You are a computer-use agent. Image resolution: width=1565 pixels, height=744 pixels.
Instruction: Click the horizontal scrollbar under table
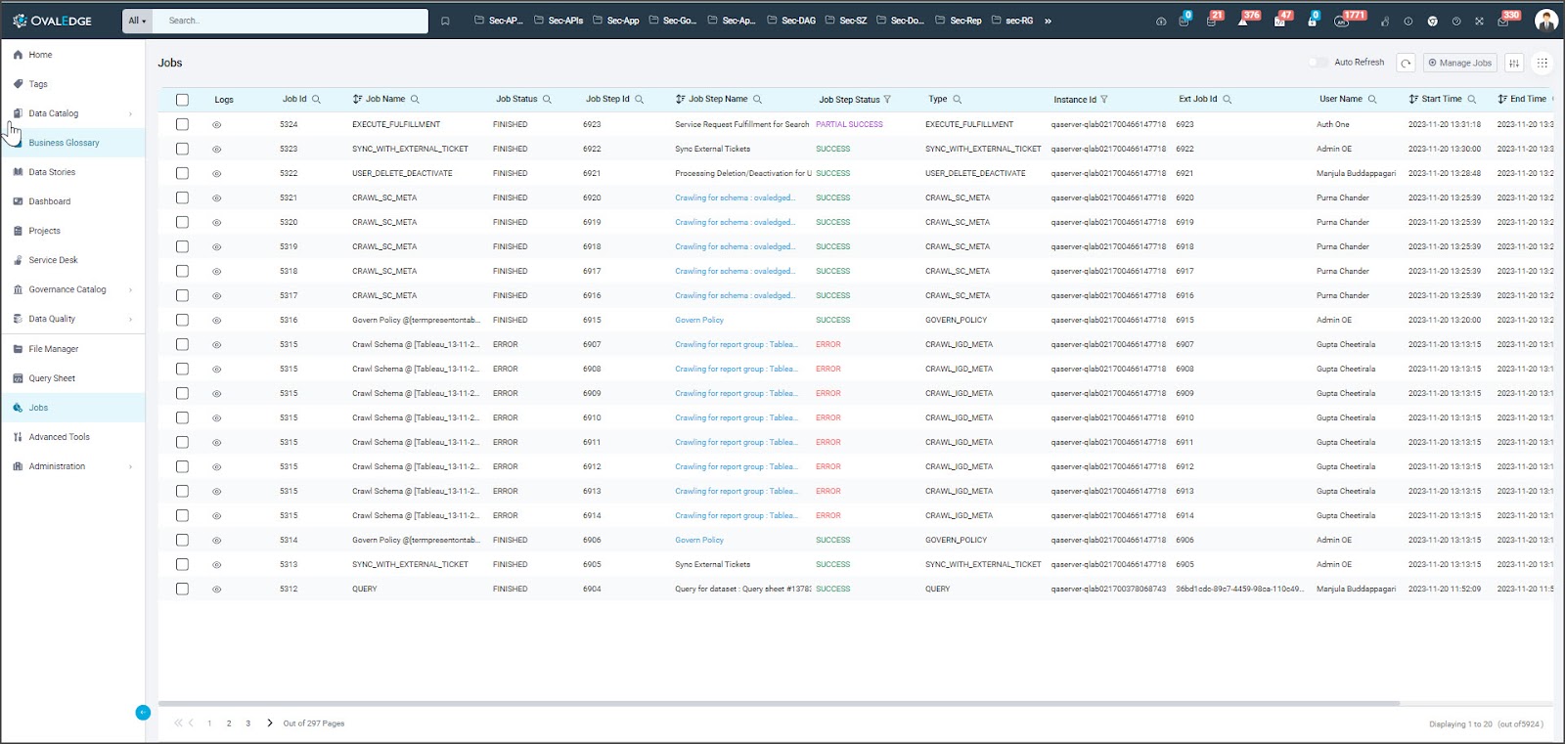coord(779,703)
